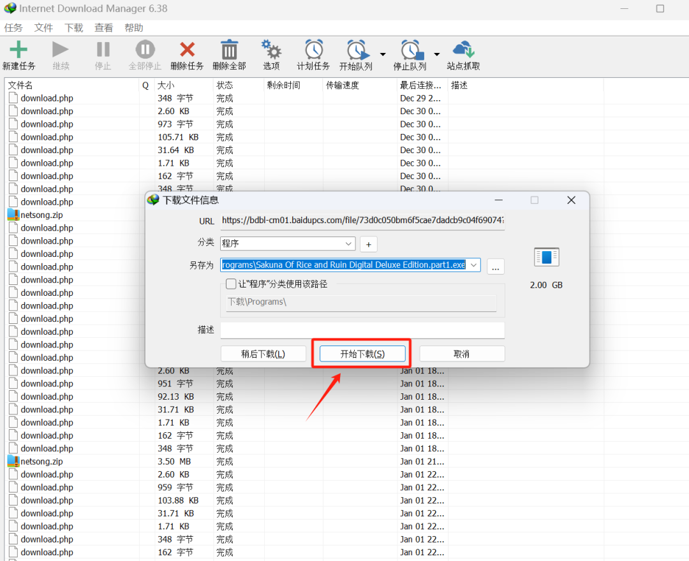The width and height of the screenshot is (689, 561).
Task: Click the 剩余时间 column header
Action: 293,85
